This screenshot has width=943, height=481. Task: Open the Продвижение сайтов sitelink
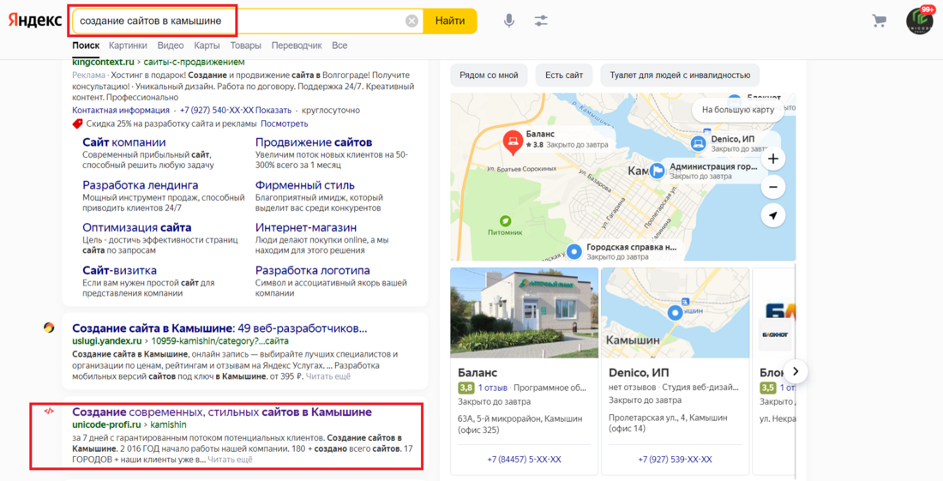click(x=313, y=142)
